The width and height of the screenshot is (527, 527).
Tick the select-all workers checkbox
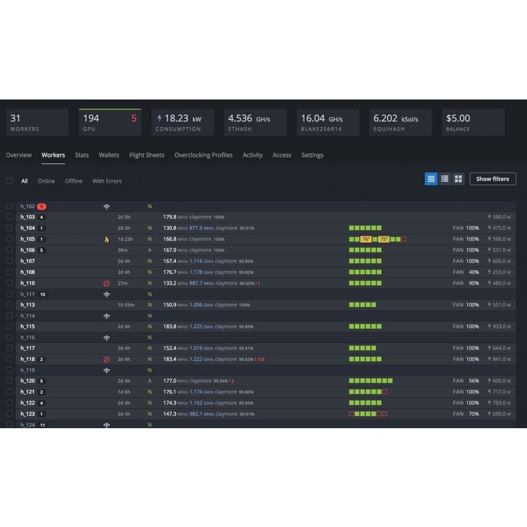pyautogui.click(x=9, y=180)
